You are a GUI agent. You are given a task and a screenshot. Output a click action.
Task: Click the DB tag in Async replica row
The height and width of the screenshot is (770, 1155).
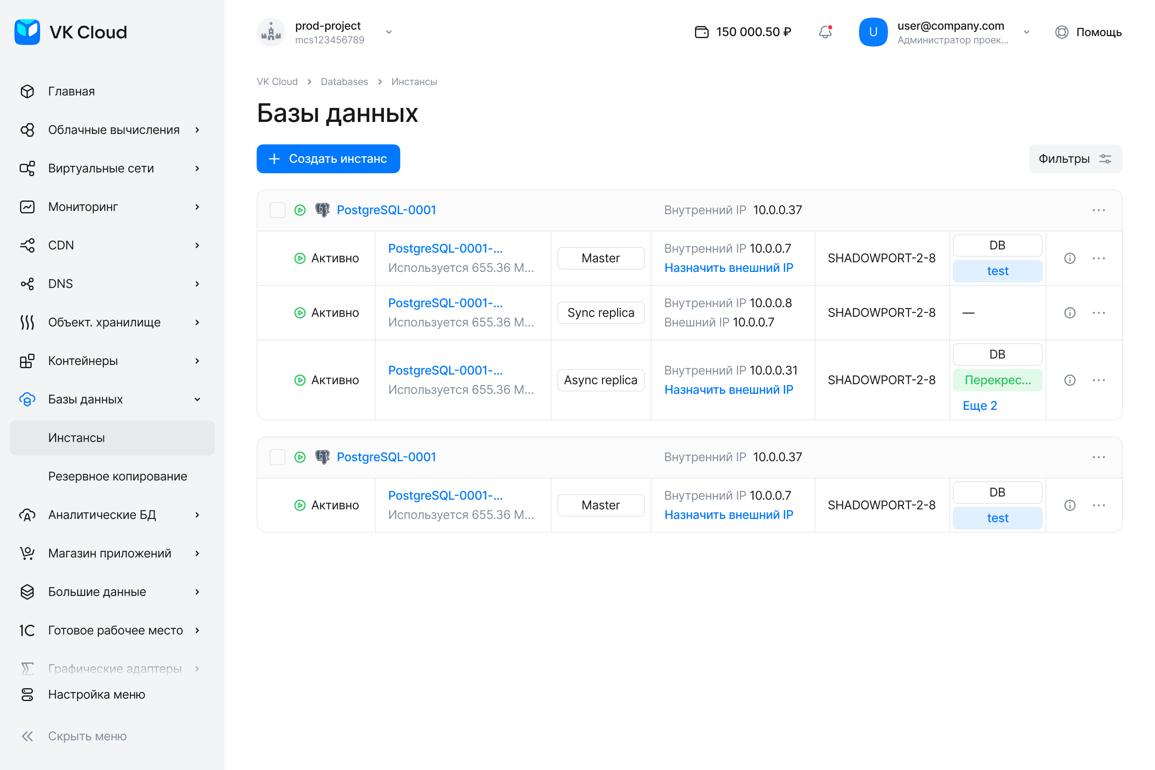(x=997, y=355)
